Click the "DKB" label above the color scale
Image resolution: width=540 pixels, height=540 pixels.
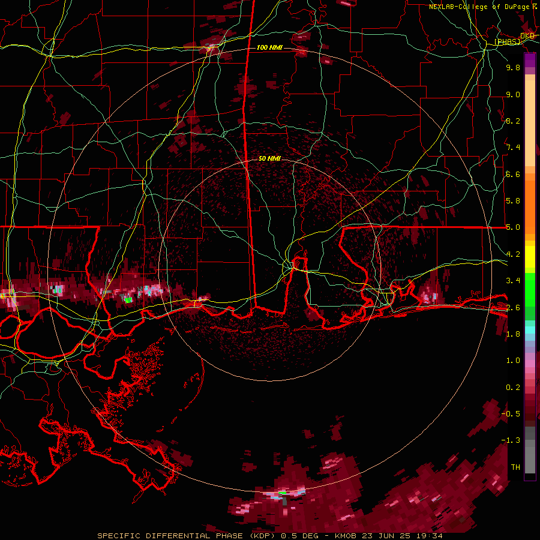tap(527, 36)
